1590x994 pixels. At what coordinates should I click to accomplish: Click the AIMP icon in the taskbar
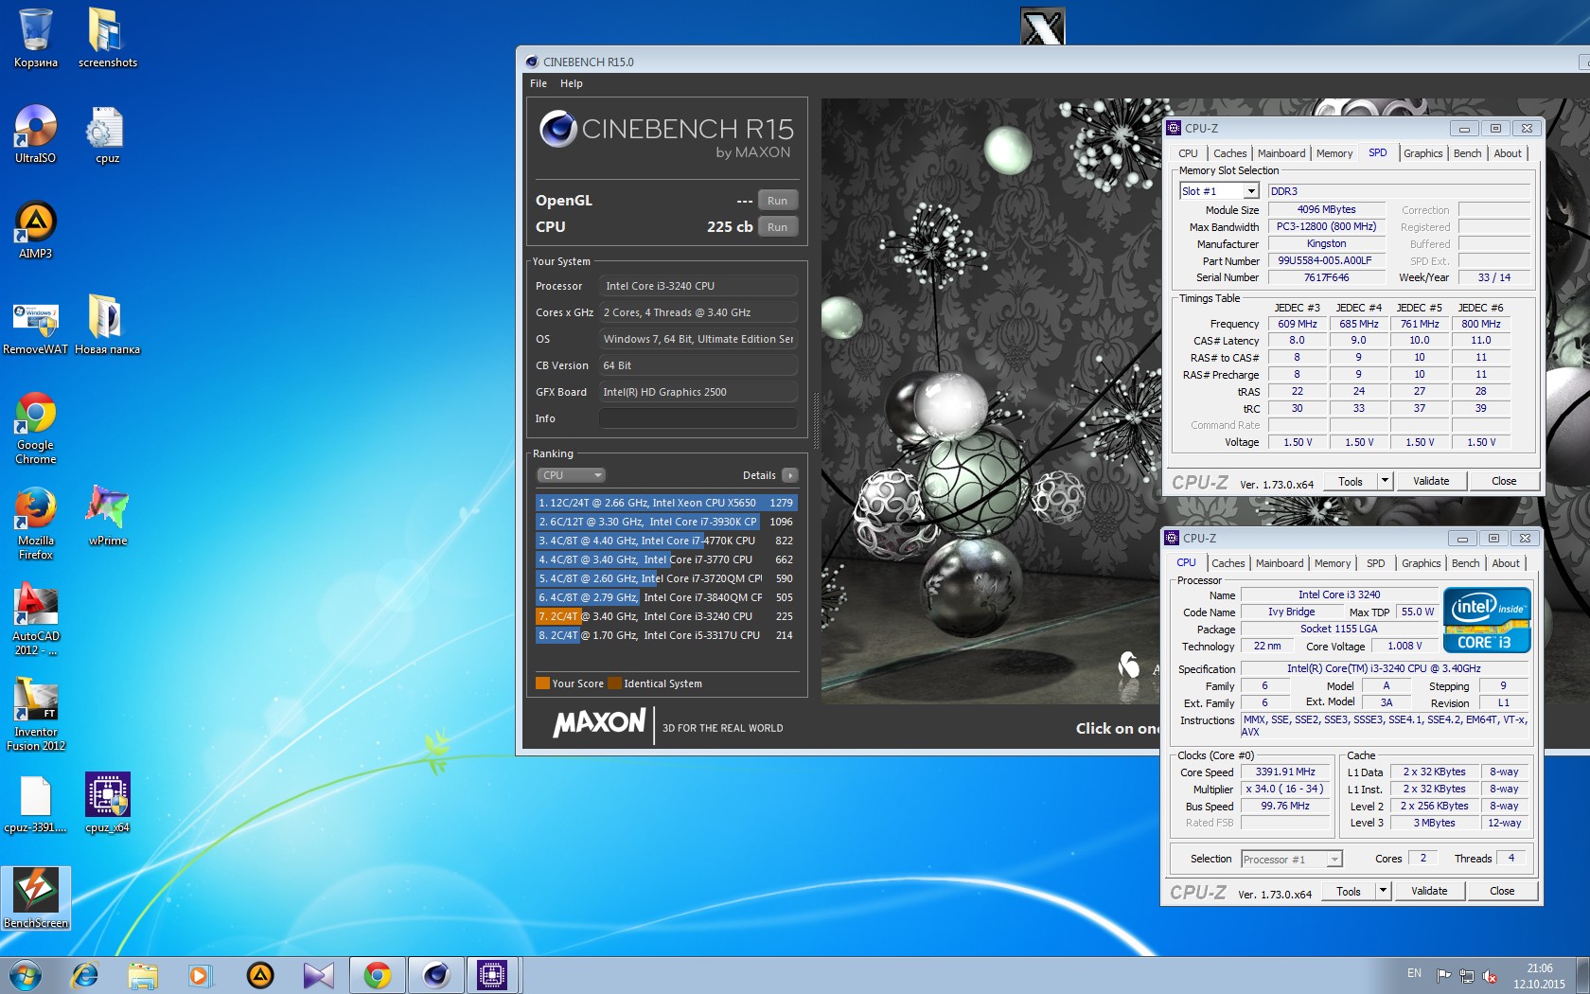260,975
